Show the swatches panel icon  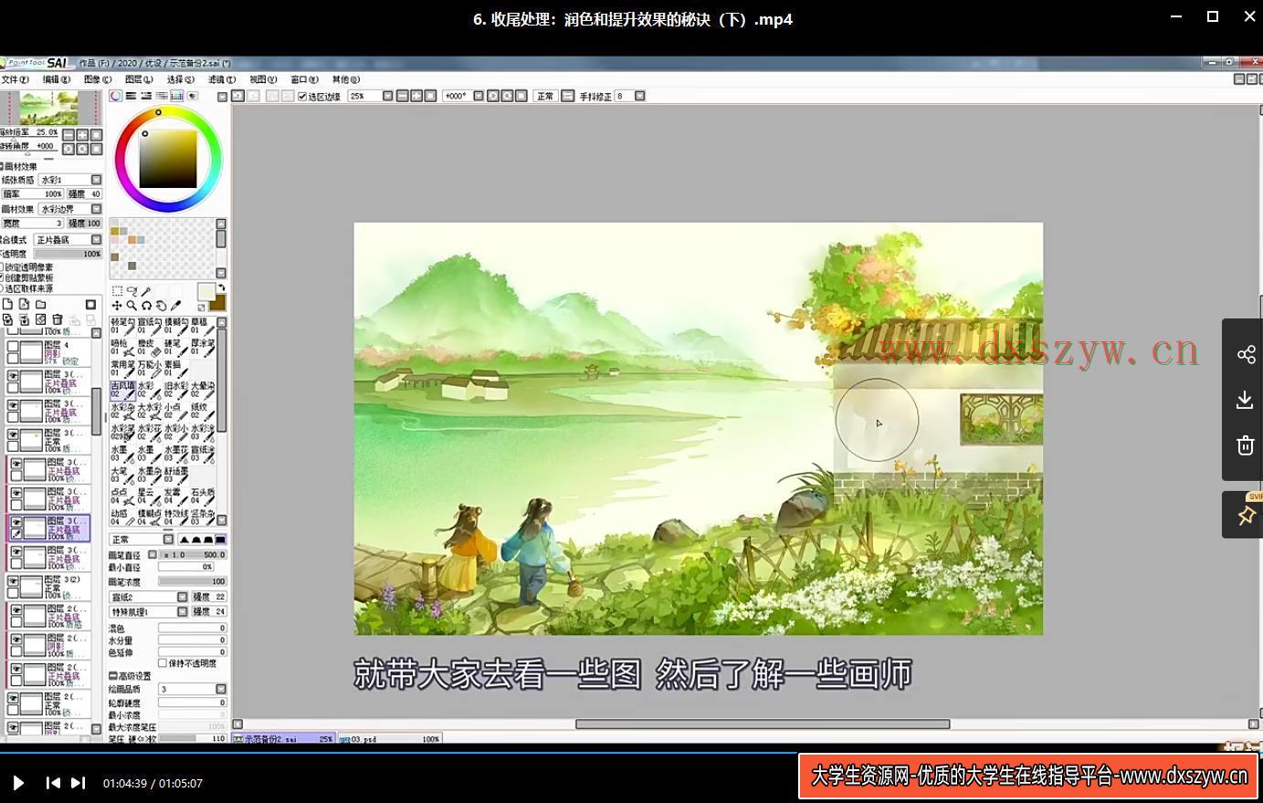177,96
